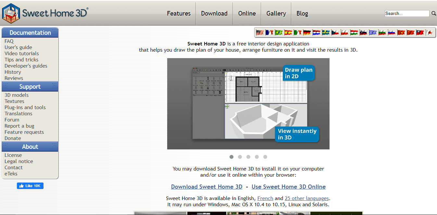Select the Hungarian flag
This screenshot has width=437, height=215.
coord(354,32)
